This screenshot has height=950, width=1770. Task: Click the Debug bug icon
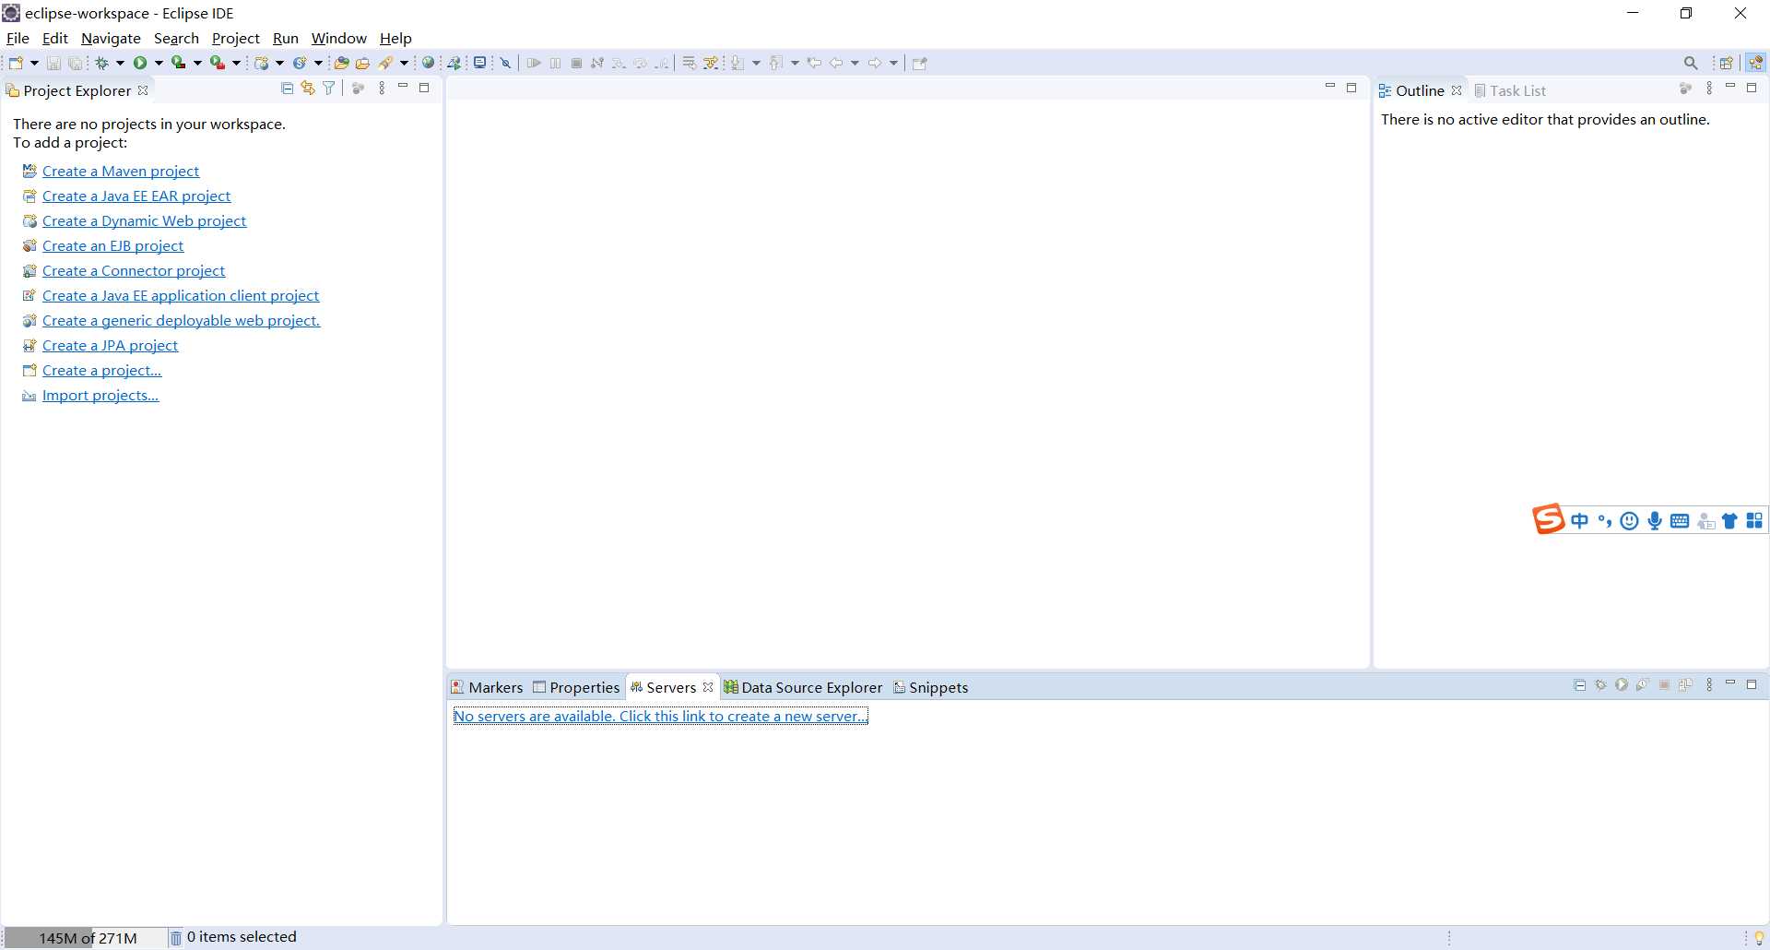[101, 63]
